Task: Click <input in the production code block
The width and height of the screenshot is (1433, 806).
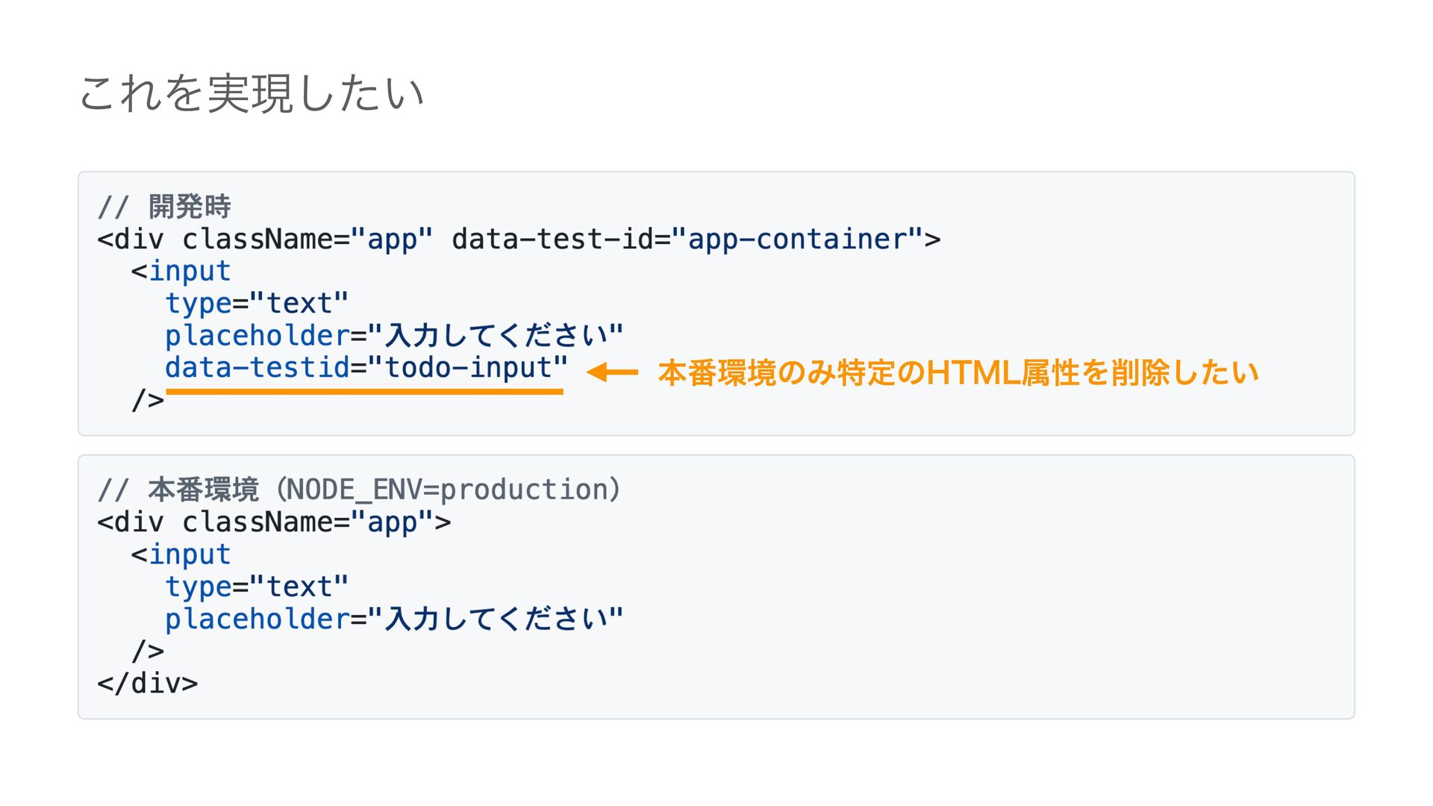Action: pos(181,554)
